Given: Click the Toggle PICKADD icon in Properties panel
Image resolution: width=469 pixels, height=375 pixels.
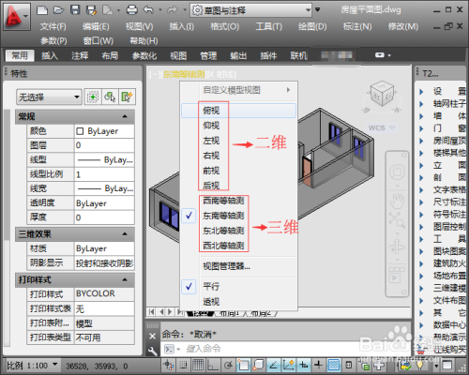Looking at the screenshot, I should 93,97.
